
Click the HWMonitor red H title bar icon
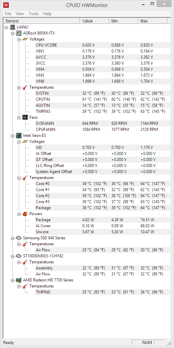[6, 4]
